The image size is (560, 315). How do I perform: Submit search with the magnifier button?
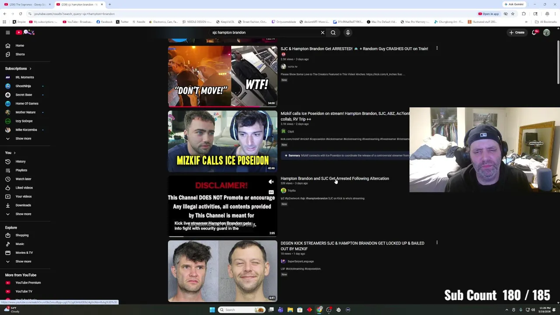(333, 32)
